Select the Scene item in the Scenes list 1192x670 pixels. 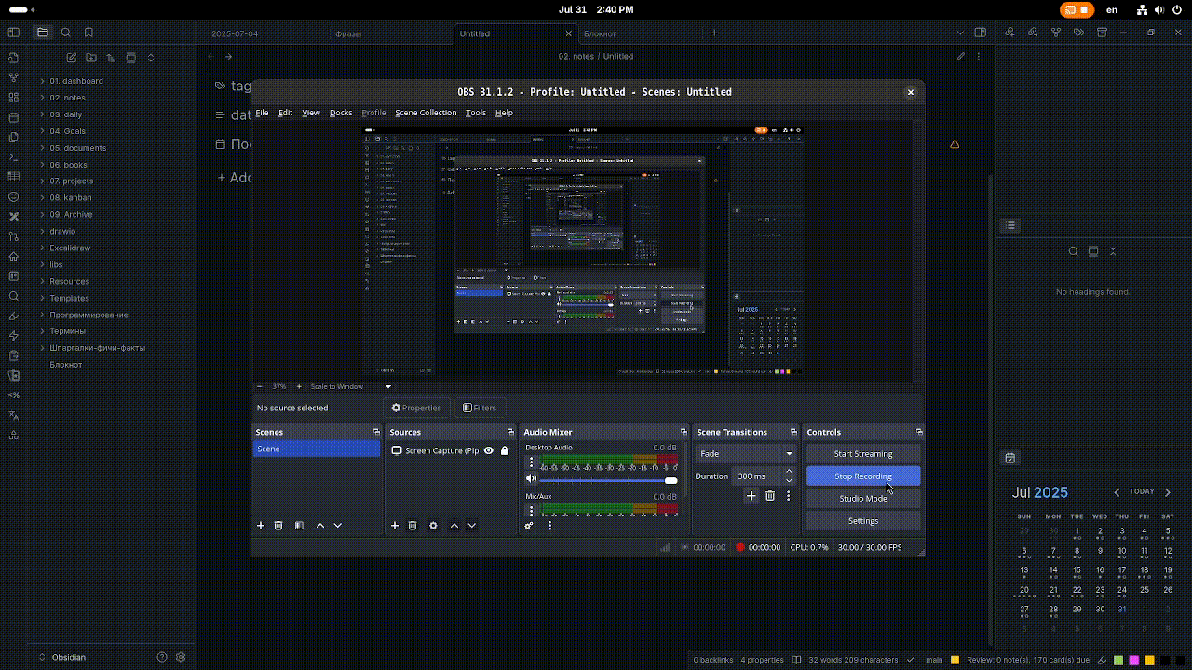pos(317,449)
